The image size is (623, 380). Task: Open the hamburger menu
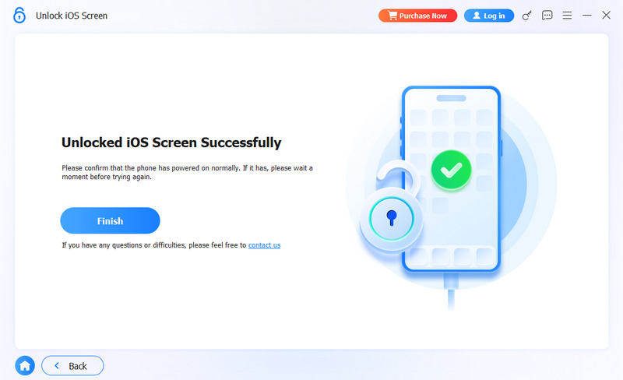tap(567, 16)
